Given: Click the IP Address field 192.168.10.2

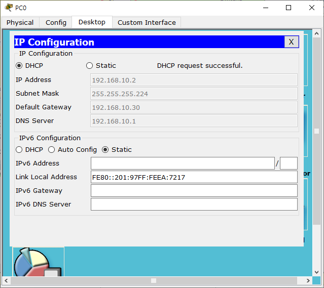Looking at the screenshot, I should 194,80.
